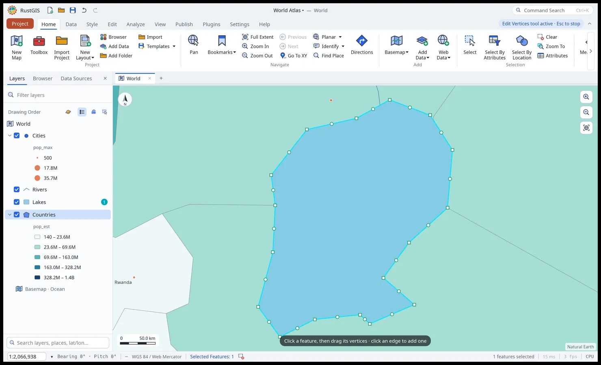
Task: Open the Basemap dropdown
Action: pos(396,45)
